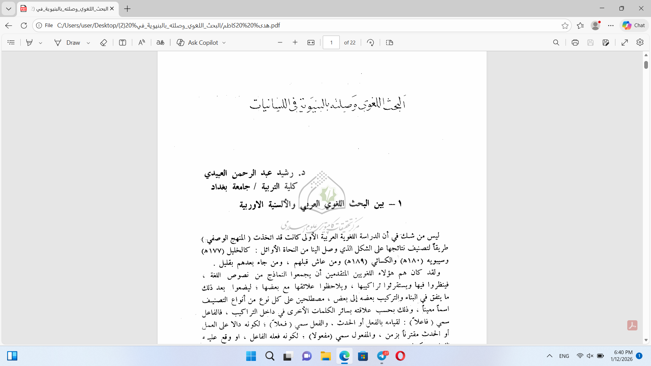The height and width of the screenshot is (366, 651).
Task: Start Read aloud
Action: [x=142, y=42]
